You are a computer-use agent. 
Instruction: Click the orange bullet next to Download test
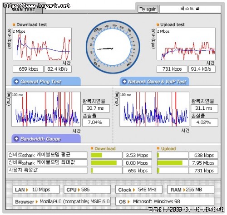click(14, 24)
